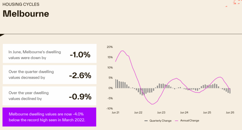Select the -1.0% monthly change card
Image resolution: width=242 pixels, height=130 pixels.
pyautogui.click(x=50, y=53)
